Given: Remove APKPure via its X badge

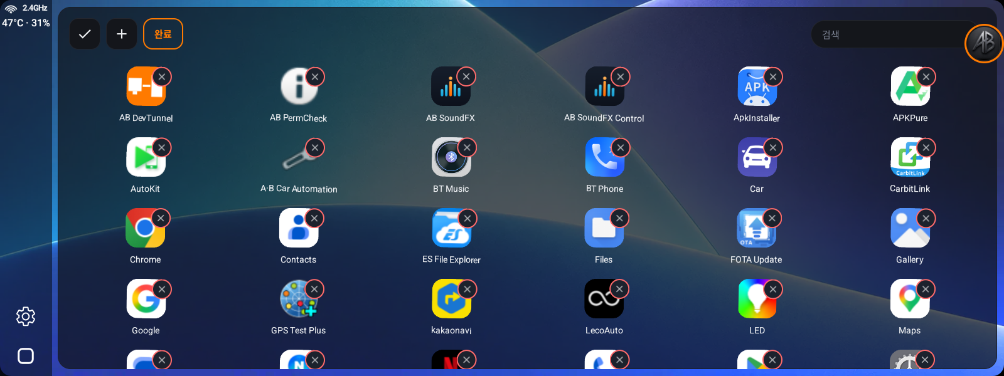Looking at the screenshot, I should click(x=926, y=76).
